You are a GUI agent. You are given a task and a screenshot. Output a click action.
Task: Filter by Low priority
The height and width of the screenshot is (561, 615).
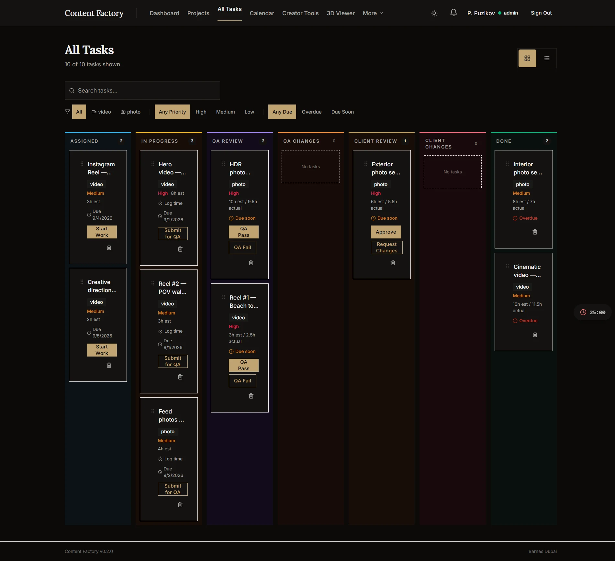click(x=249, y=112)
